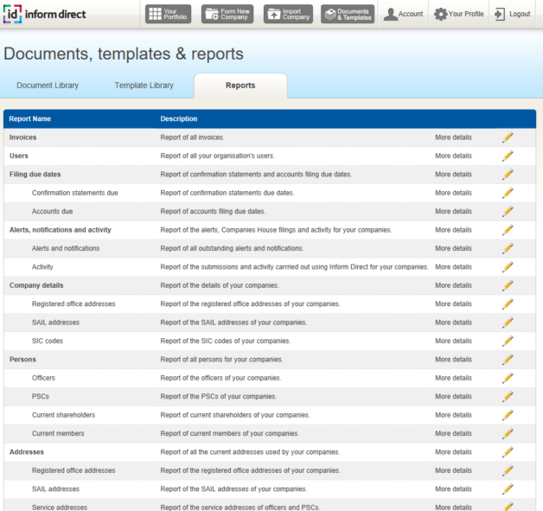
Task: Click the pencil icon in Users row
Action: 508,156
